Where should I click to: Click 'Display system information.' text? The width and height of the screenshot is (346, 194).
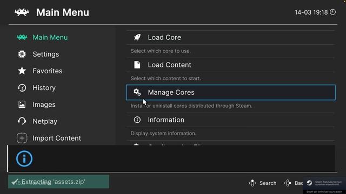point(163,134)
